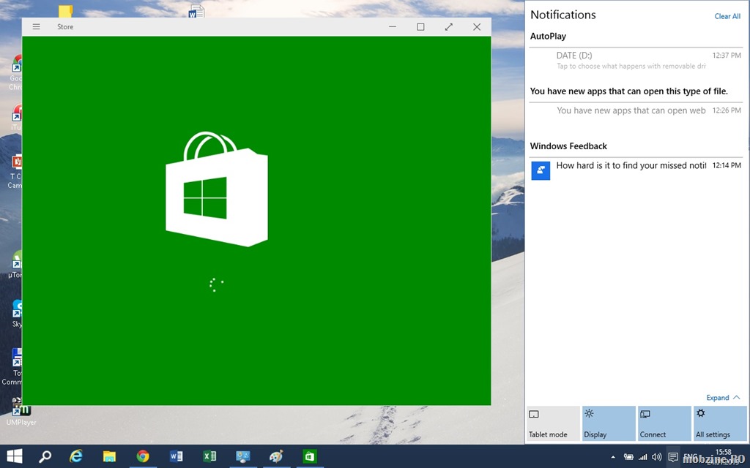This screenshot has height=468, width=750.
Task: Click the AutoPlay group header
Action: coord(548,37)
